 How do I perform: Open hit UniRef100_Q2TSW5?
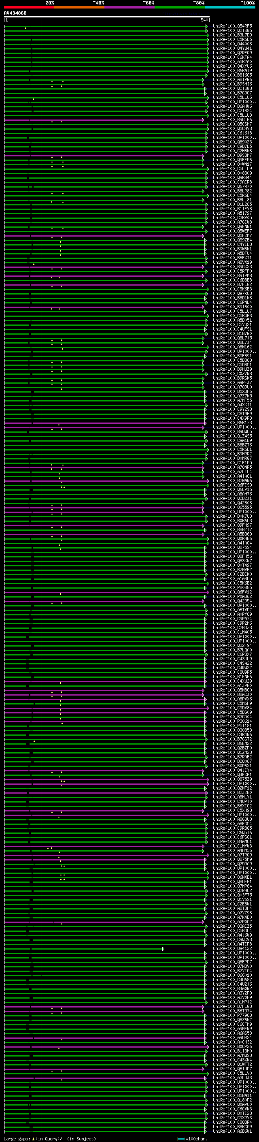click(x=232, y=31)
